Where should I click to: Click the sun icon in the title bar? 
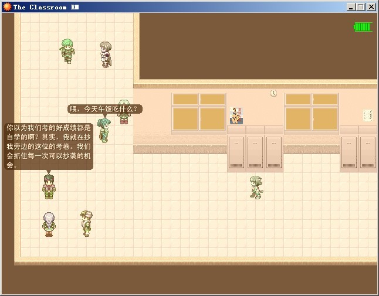click(7, 7)
